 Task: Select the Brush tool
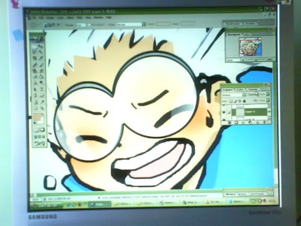pos(42,64)
